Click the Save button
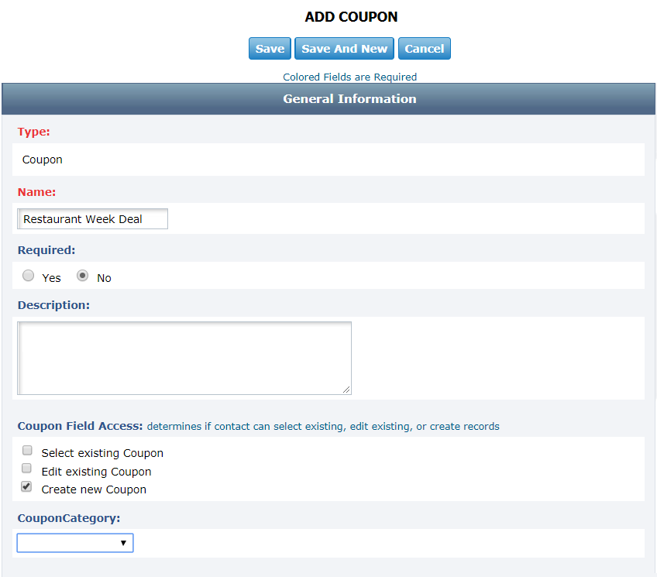The image size is (657, 577). [x=270, y=49]
